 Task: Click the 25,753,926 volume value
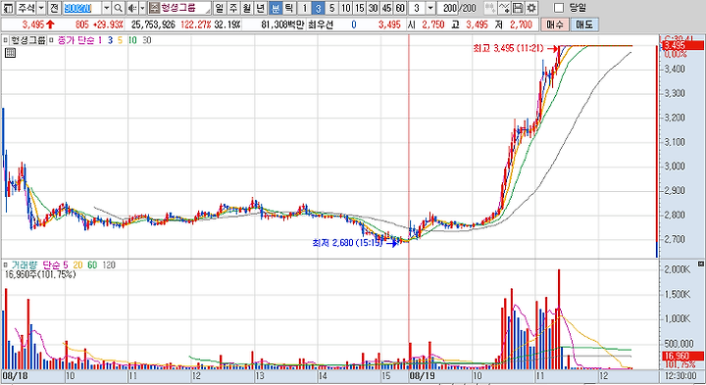153,24
